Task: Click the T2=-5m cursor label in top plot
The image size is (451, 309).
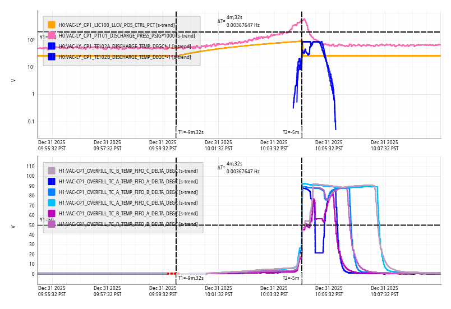Action: (291, 132)
